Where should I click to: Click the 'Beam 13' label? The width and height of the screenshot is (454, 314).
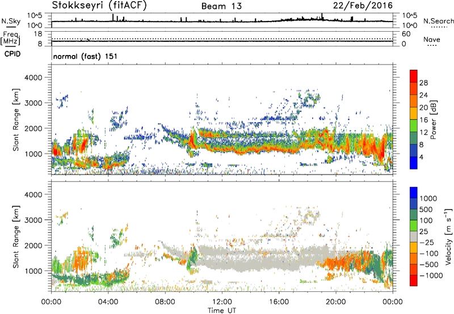tap(221, 6)
